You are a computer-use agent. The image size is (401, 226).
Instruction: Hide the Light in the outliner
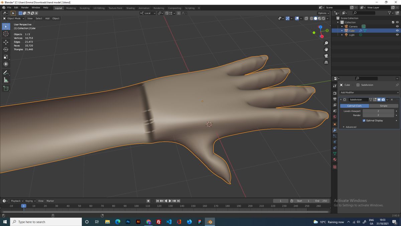pyautogui.click(x=397, y=35)
